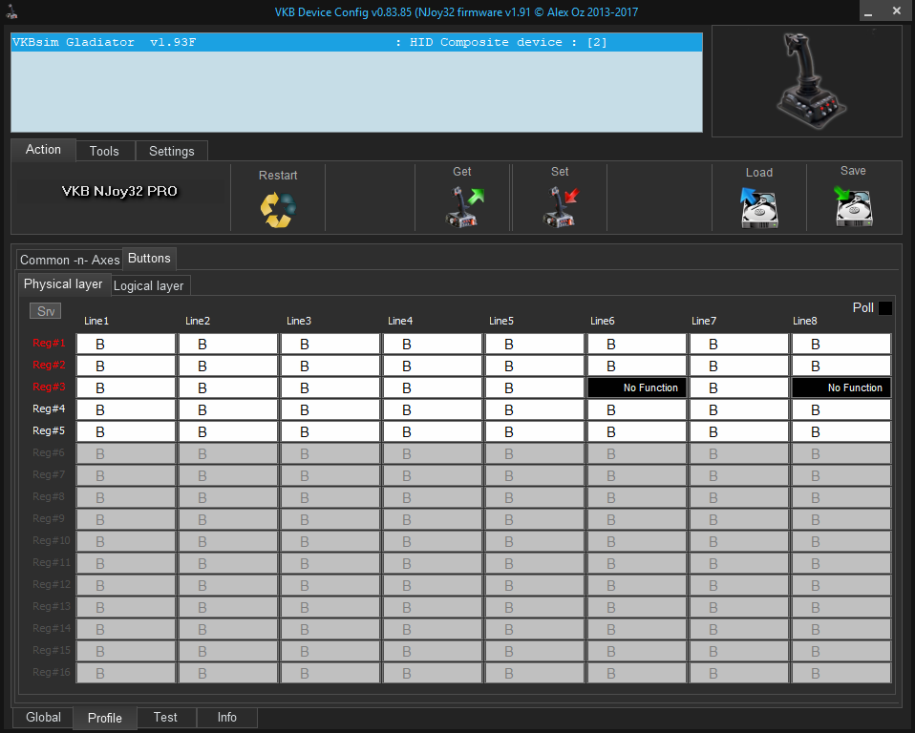
Task: Click Reg#10 Line5 disabled cell
Action: click(535, 541)
